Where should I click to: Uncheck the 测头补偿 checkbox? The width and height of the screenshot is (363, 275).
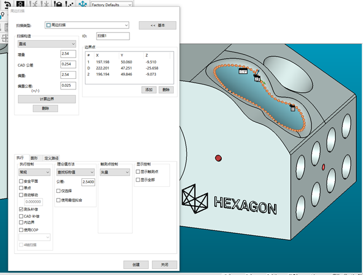coord(22,208)
